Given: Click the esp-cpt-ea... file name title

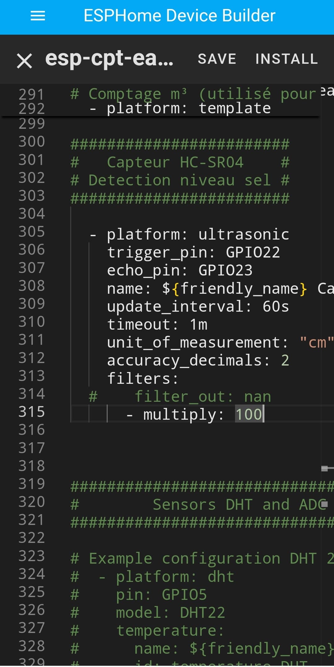Looking at the screenshot, I should (109, 58).
